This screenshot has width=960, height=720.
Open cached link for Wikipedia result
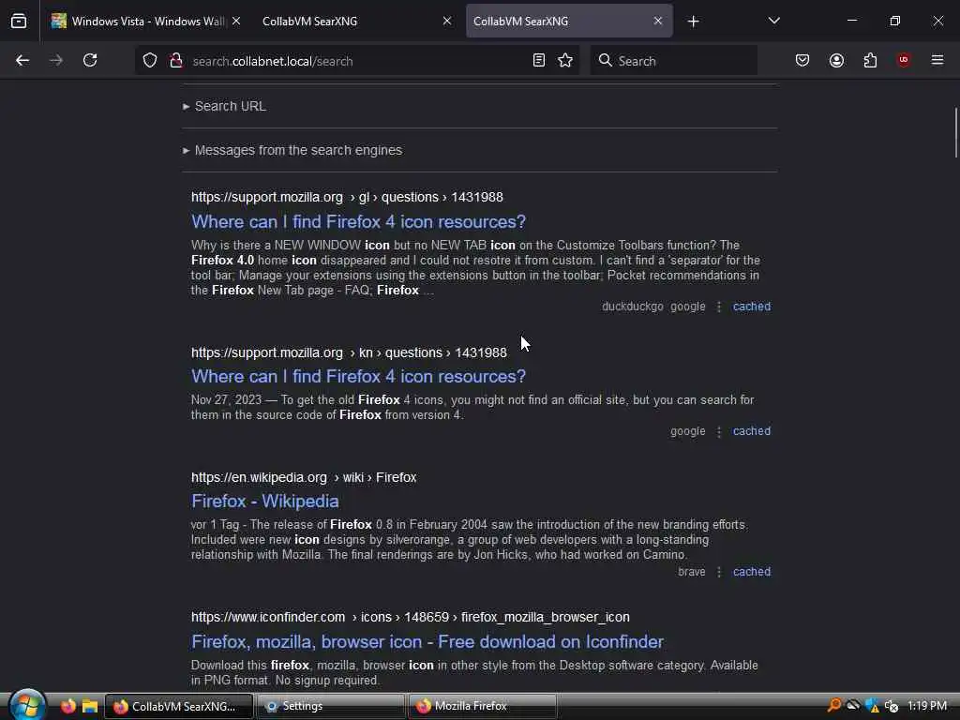[752, 572]
